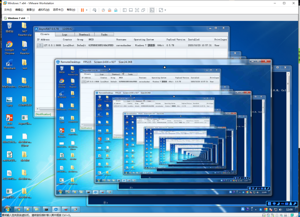Select the Google Chrome desktop shortcut
Screen dimensions: 300x217
point(9,48)
